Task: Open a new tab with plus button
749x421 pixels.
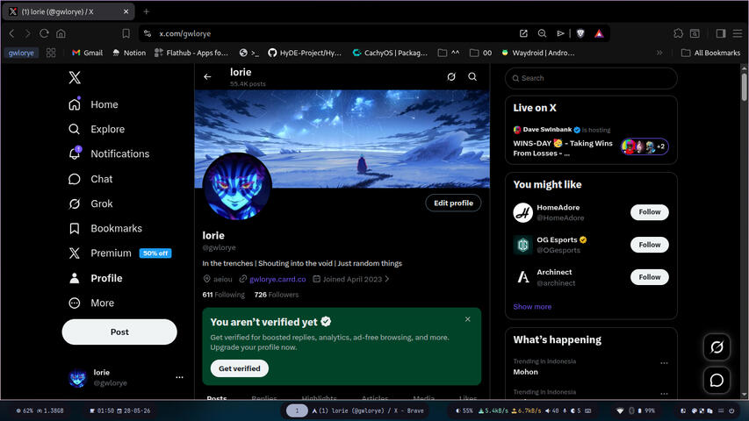Action: [x=146, y=11]
